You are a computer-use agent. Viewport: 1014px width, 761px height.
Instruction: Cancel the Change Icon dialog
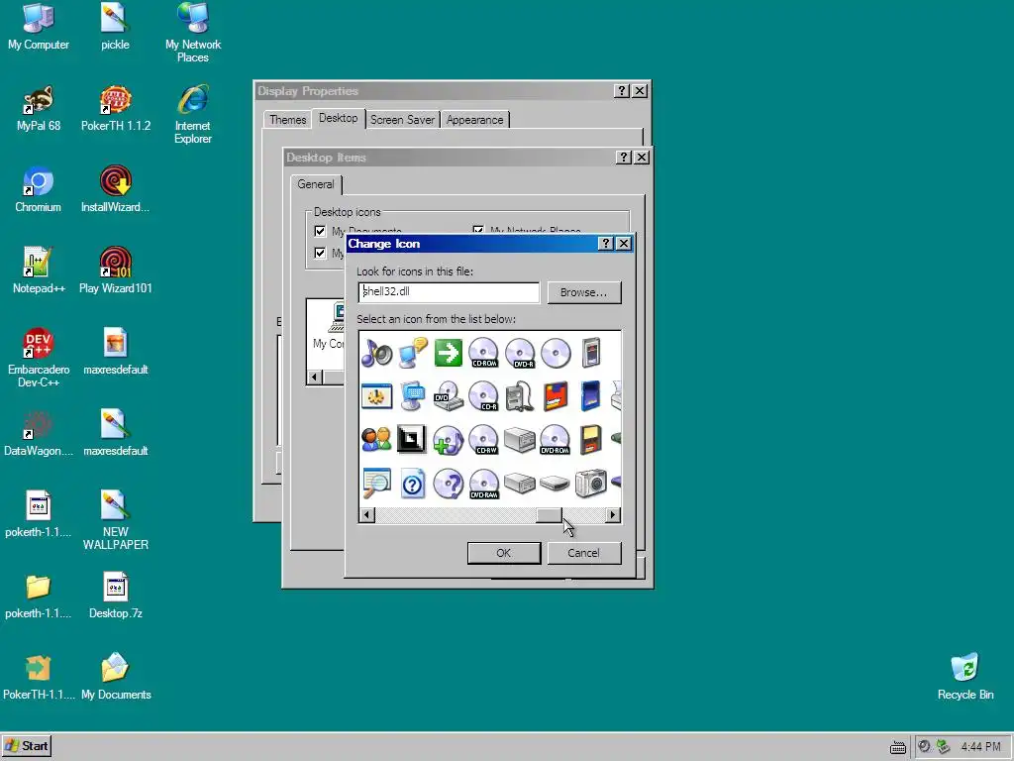pyautogui.click(x=584, y=553)
